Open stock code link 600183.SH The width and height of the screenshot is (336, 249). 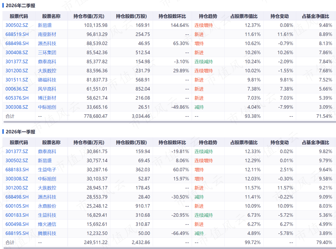17,215
